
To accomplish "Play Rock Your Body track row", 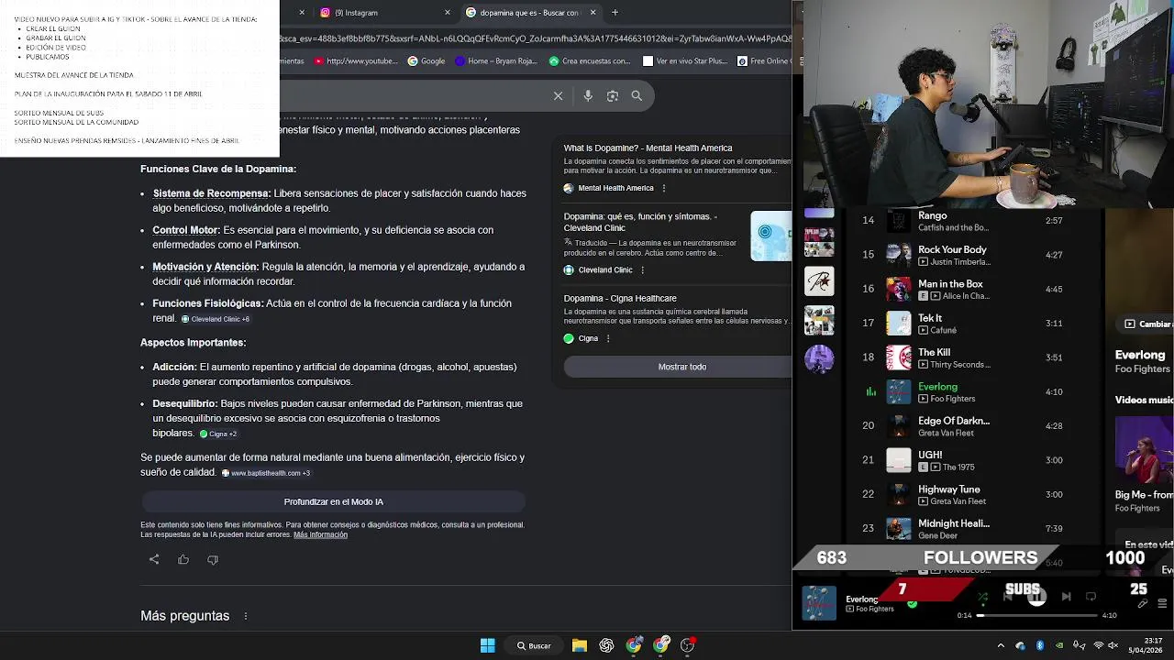I will point(974,255).
